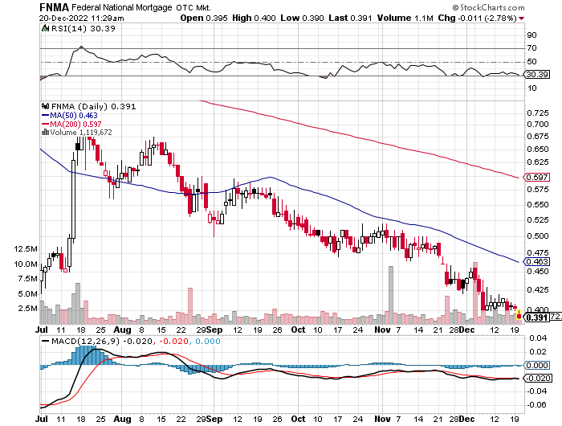
Task: Click the Volume 1,119,672 legend entry
Action: coord(80,133)
